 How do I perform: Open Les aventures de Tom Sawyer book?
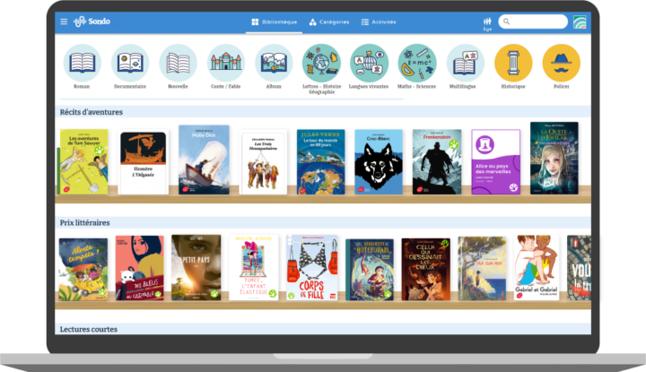83,161
